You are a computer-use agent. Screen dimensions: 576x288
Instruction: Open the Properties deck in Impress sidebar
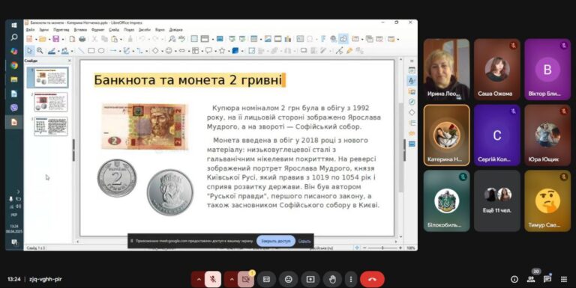click(412, 70)
